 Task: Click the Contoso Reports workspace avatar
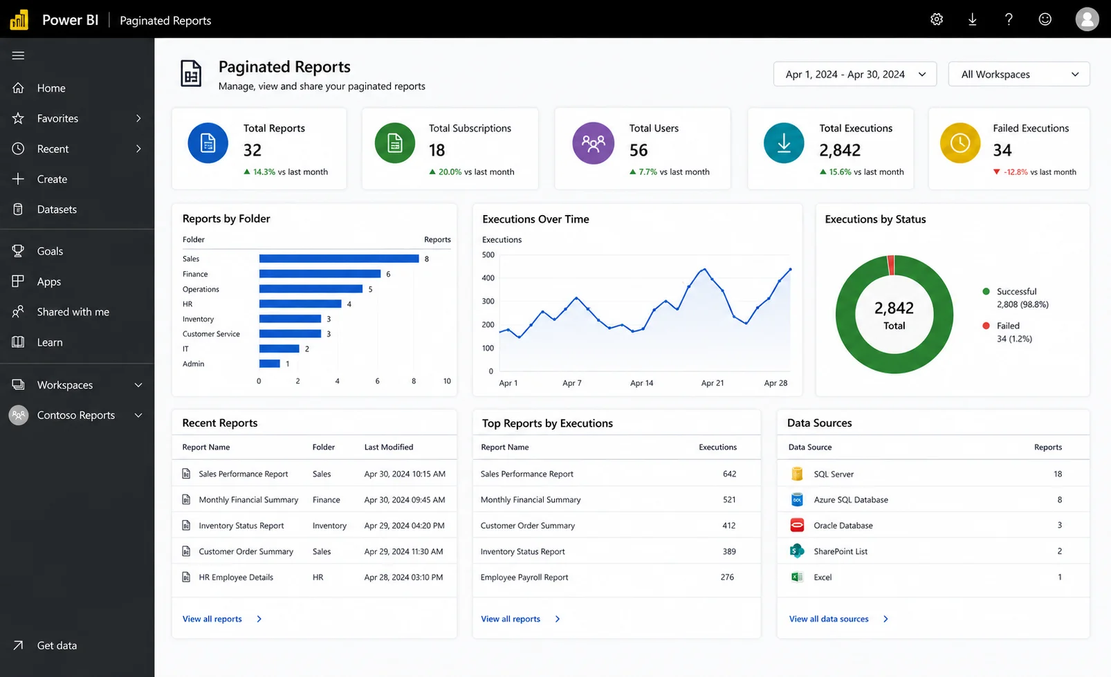[x=19, y=415]
